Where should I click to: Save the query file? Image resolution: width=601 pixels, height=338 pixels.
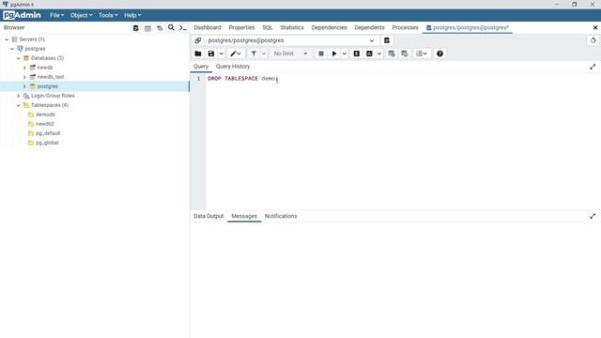coord(210,54)
